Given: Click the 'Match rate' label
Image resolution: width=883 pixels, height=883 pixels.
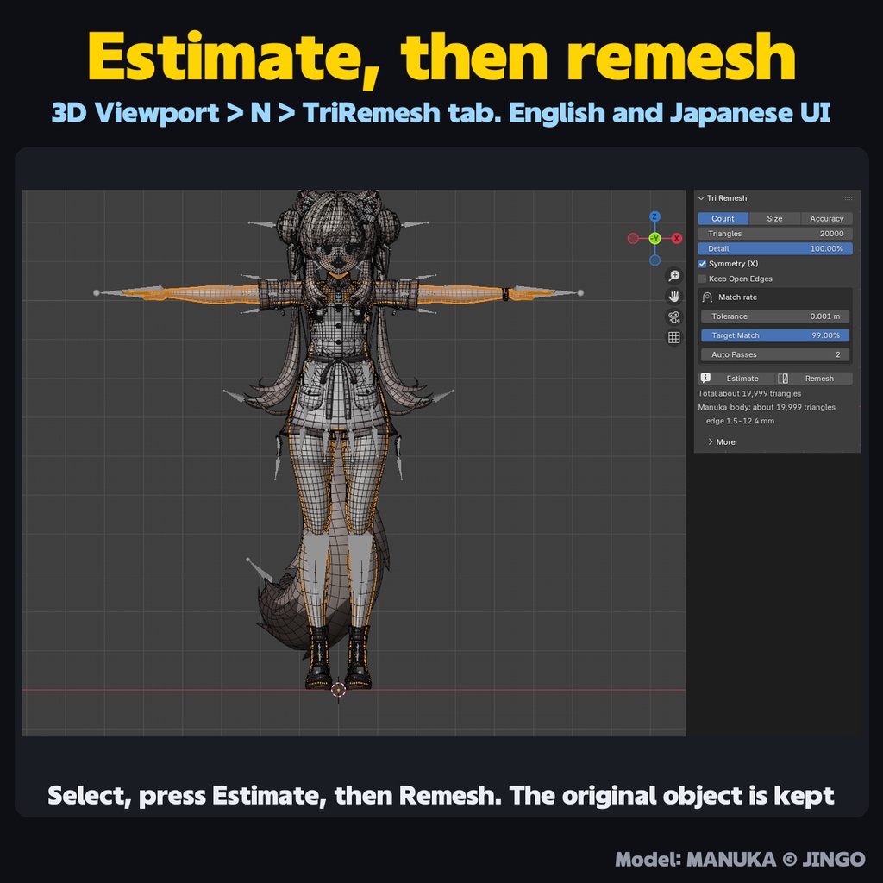Looking at the screenshot, I should 738,297.
